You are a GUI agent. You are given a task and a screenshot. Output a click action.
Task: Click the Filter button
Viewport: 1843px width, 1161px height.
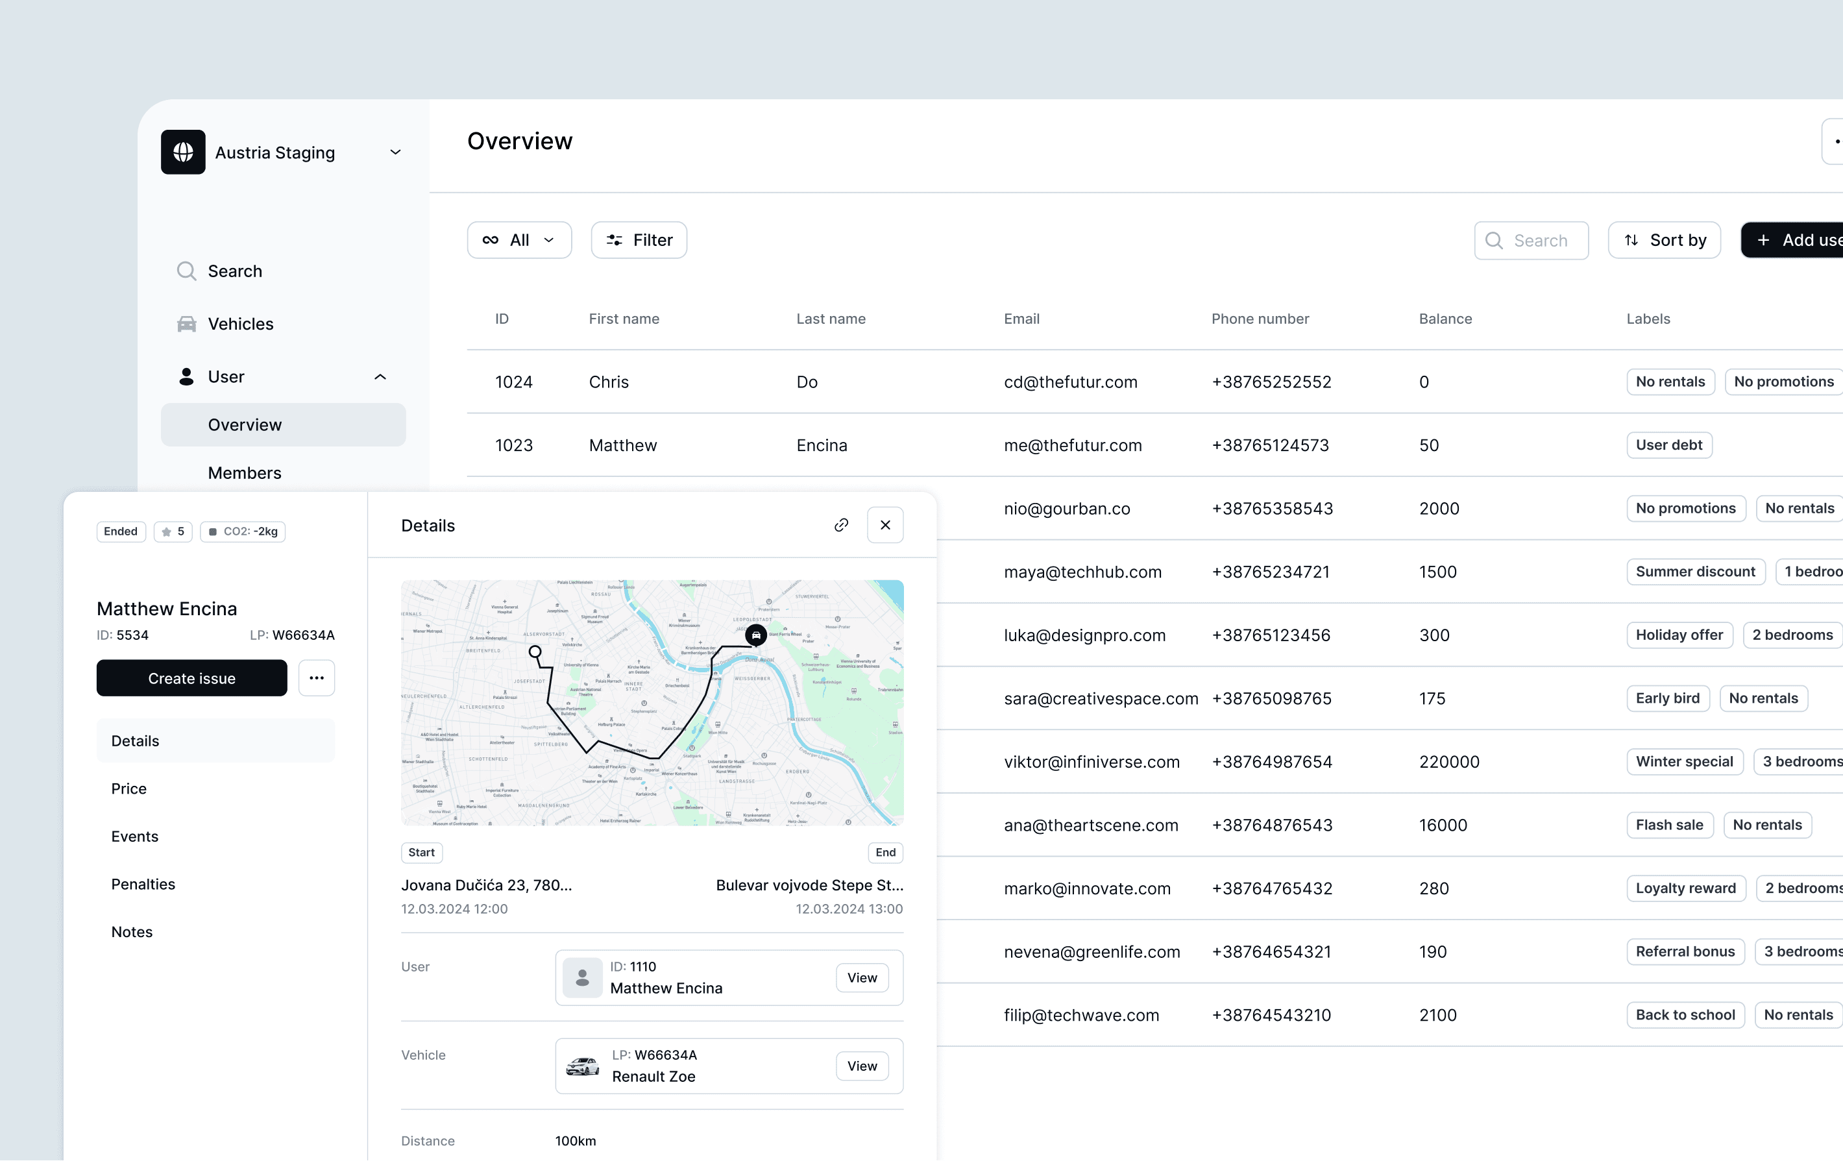point(639,240)
